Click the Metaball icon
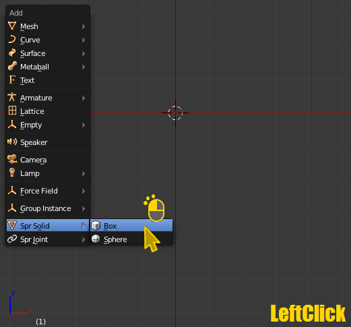 coord(12,67)
